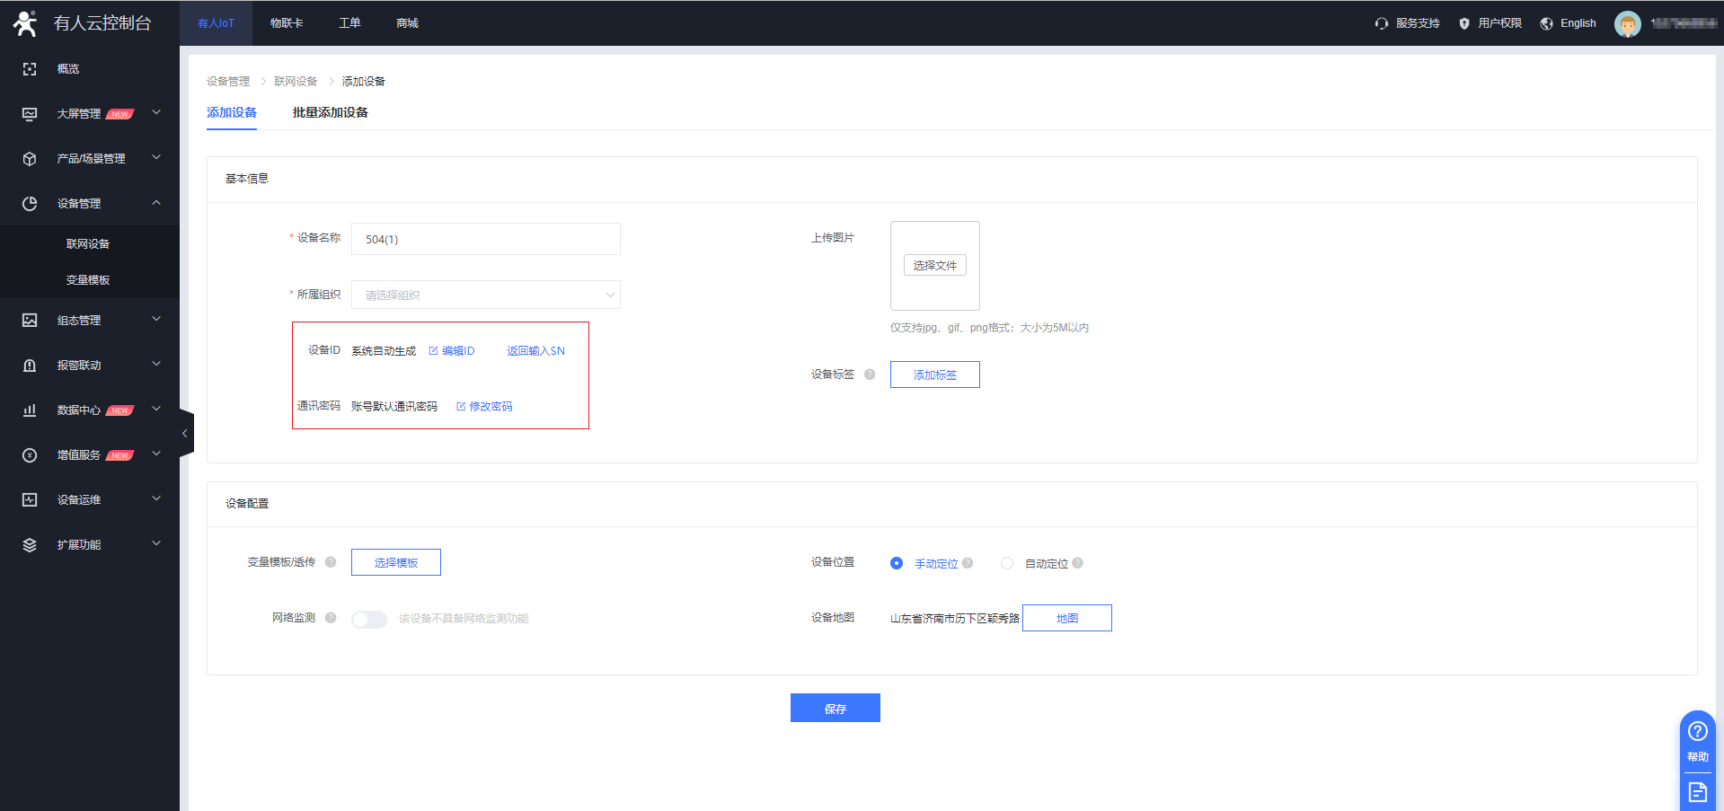Click the question icon next to 变量模板/透传
The image size is (1724, 811).
click(x=331, y=562)
